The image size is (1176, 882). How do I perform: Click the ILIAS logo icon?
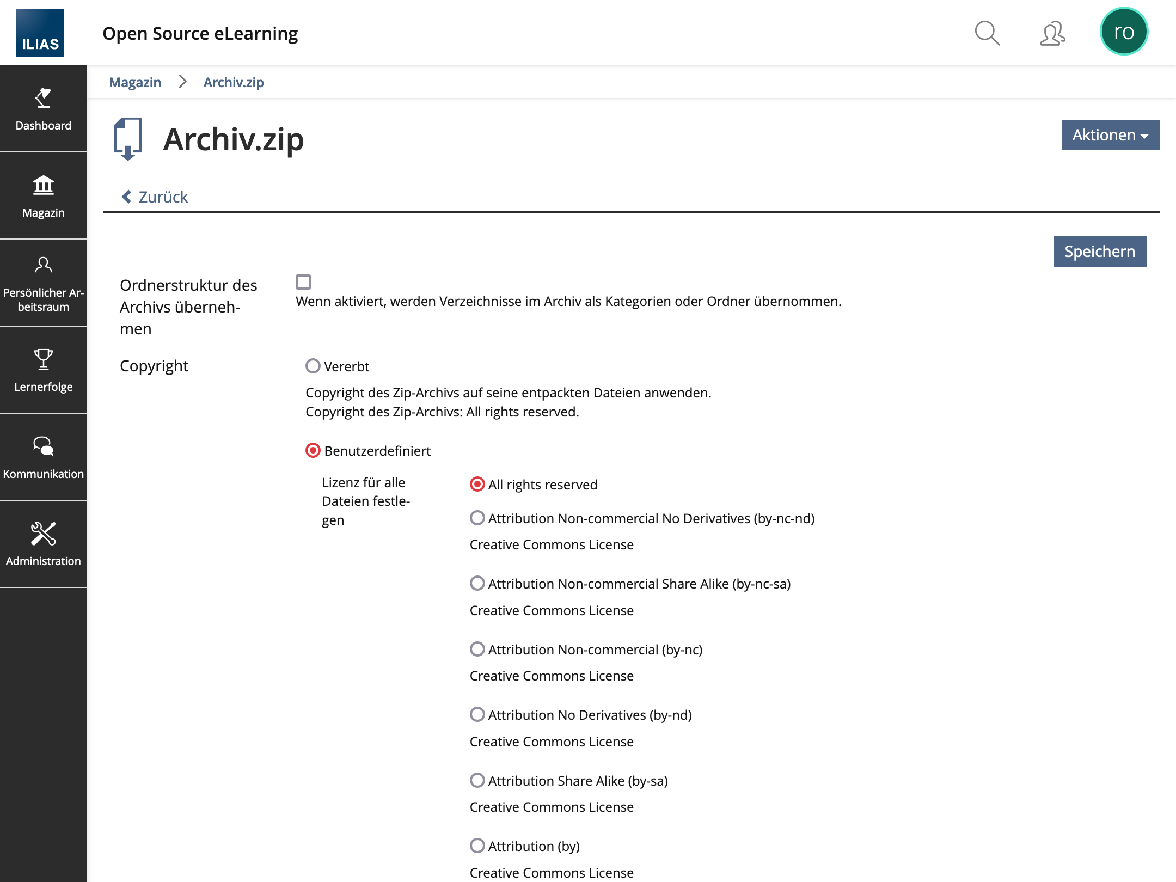40,33
